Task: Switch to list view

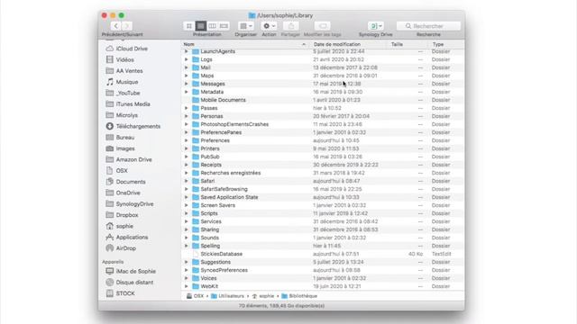Action: [200, 26]
